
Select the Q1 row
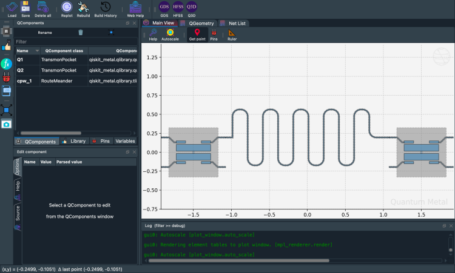click(x=76, y=60)
